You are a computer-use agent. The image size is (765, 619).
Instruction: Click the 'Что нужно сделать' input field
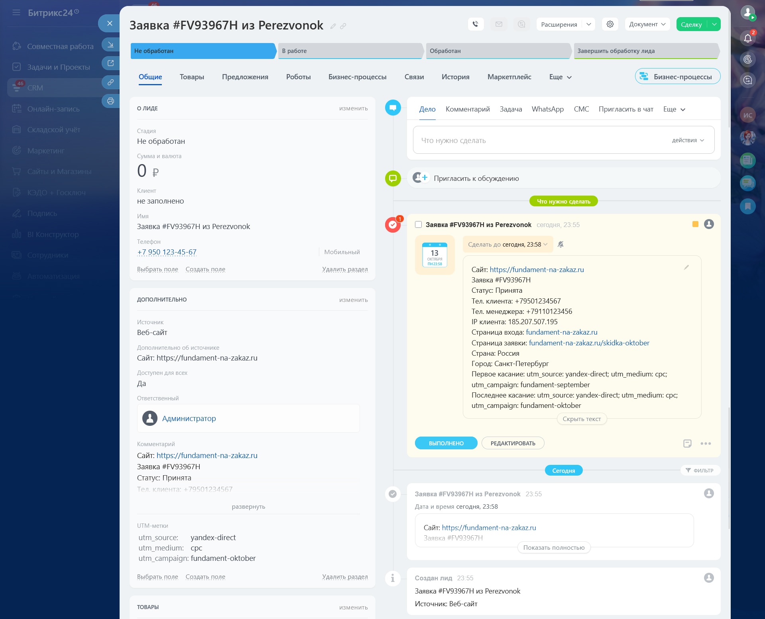coord(538,140)
